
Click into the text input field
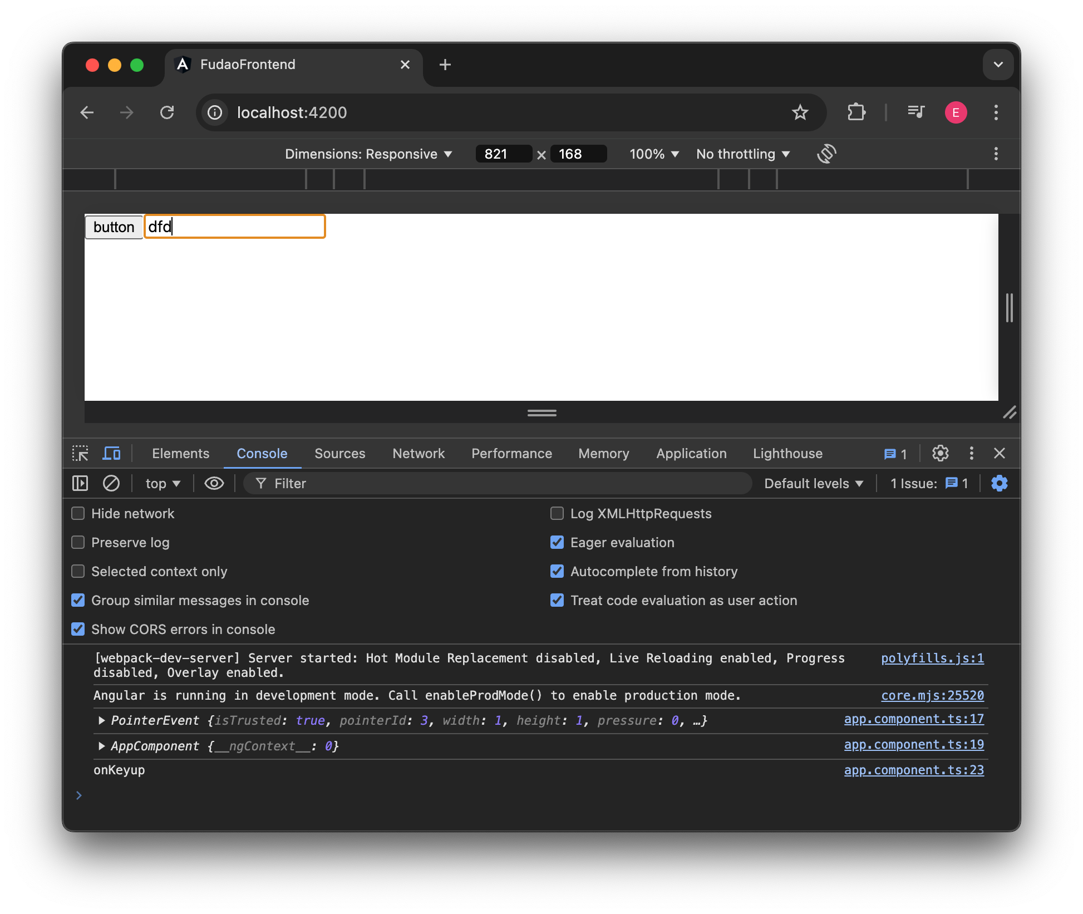pos(235,227)
